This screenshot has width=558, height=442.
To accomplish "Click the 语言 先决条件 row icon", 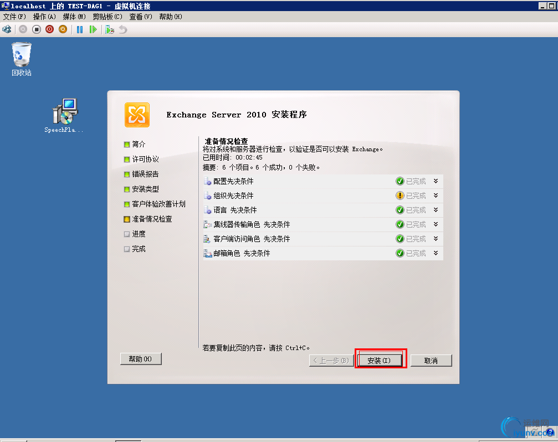I will click(207, 210).
